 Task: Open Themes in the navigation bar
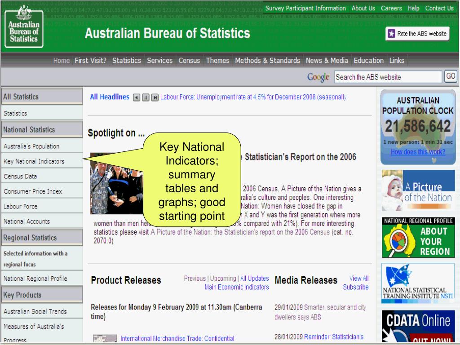217,61
